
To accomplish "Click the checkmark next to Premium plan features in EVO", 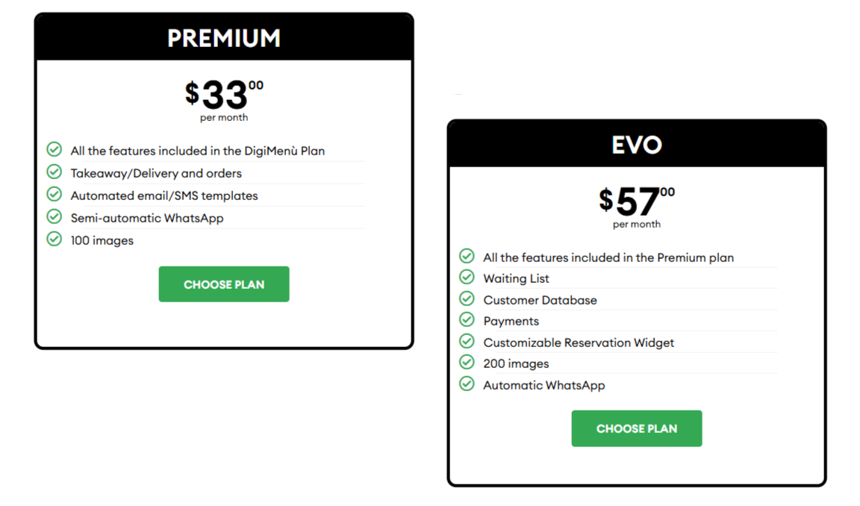I will click(467, 257).
